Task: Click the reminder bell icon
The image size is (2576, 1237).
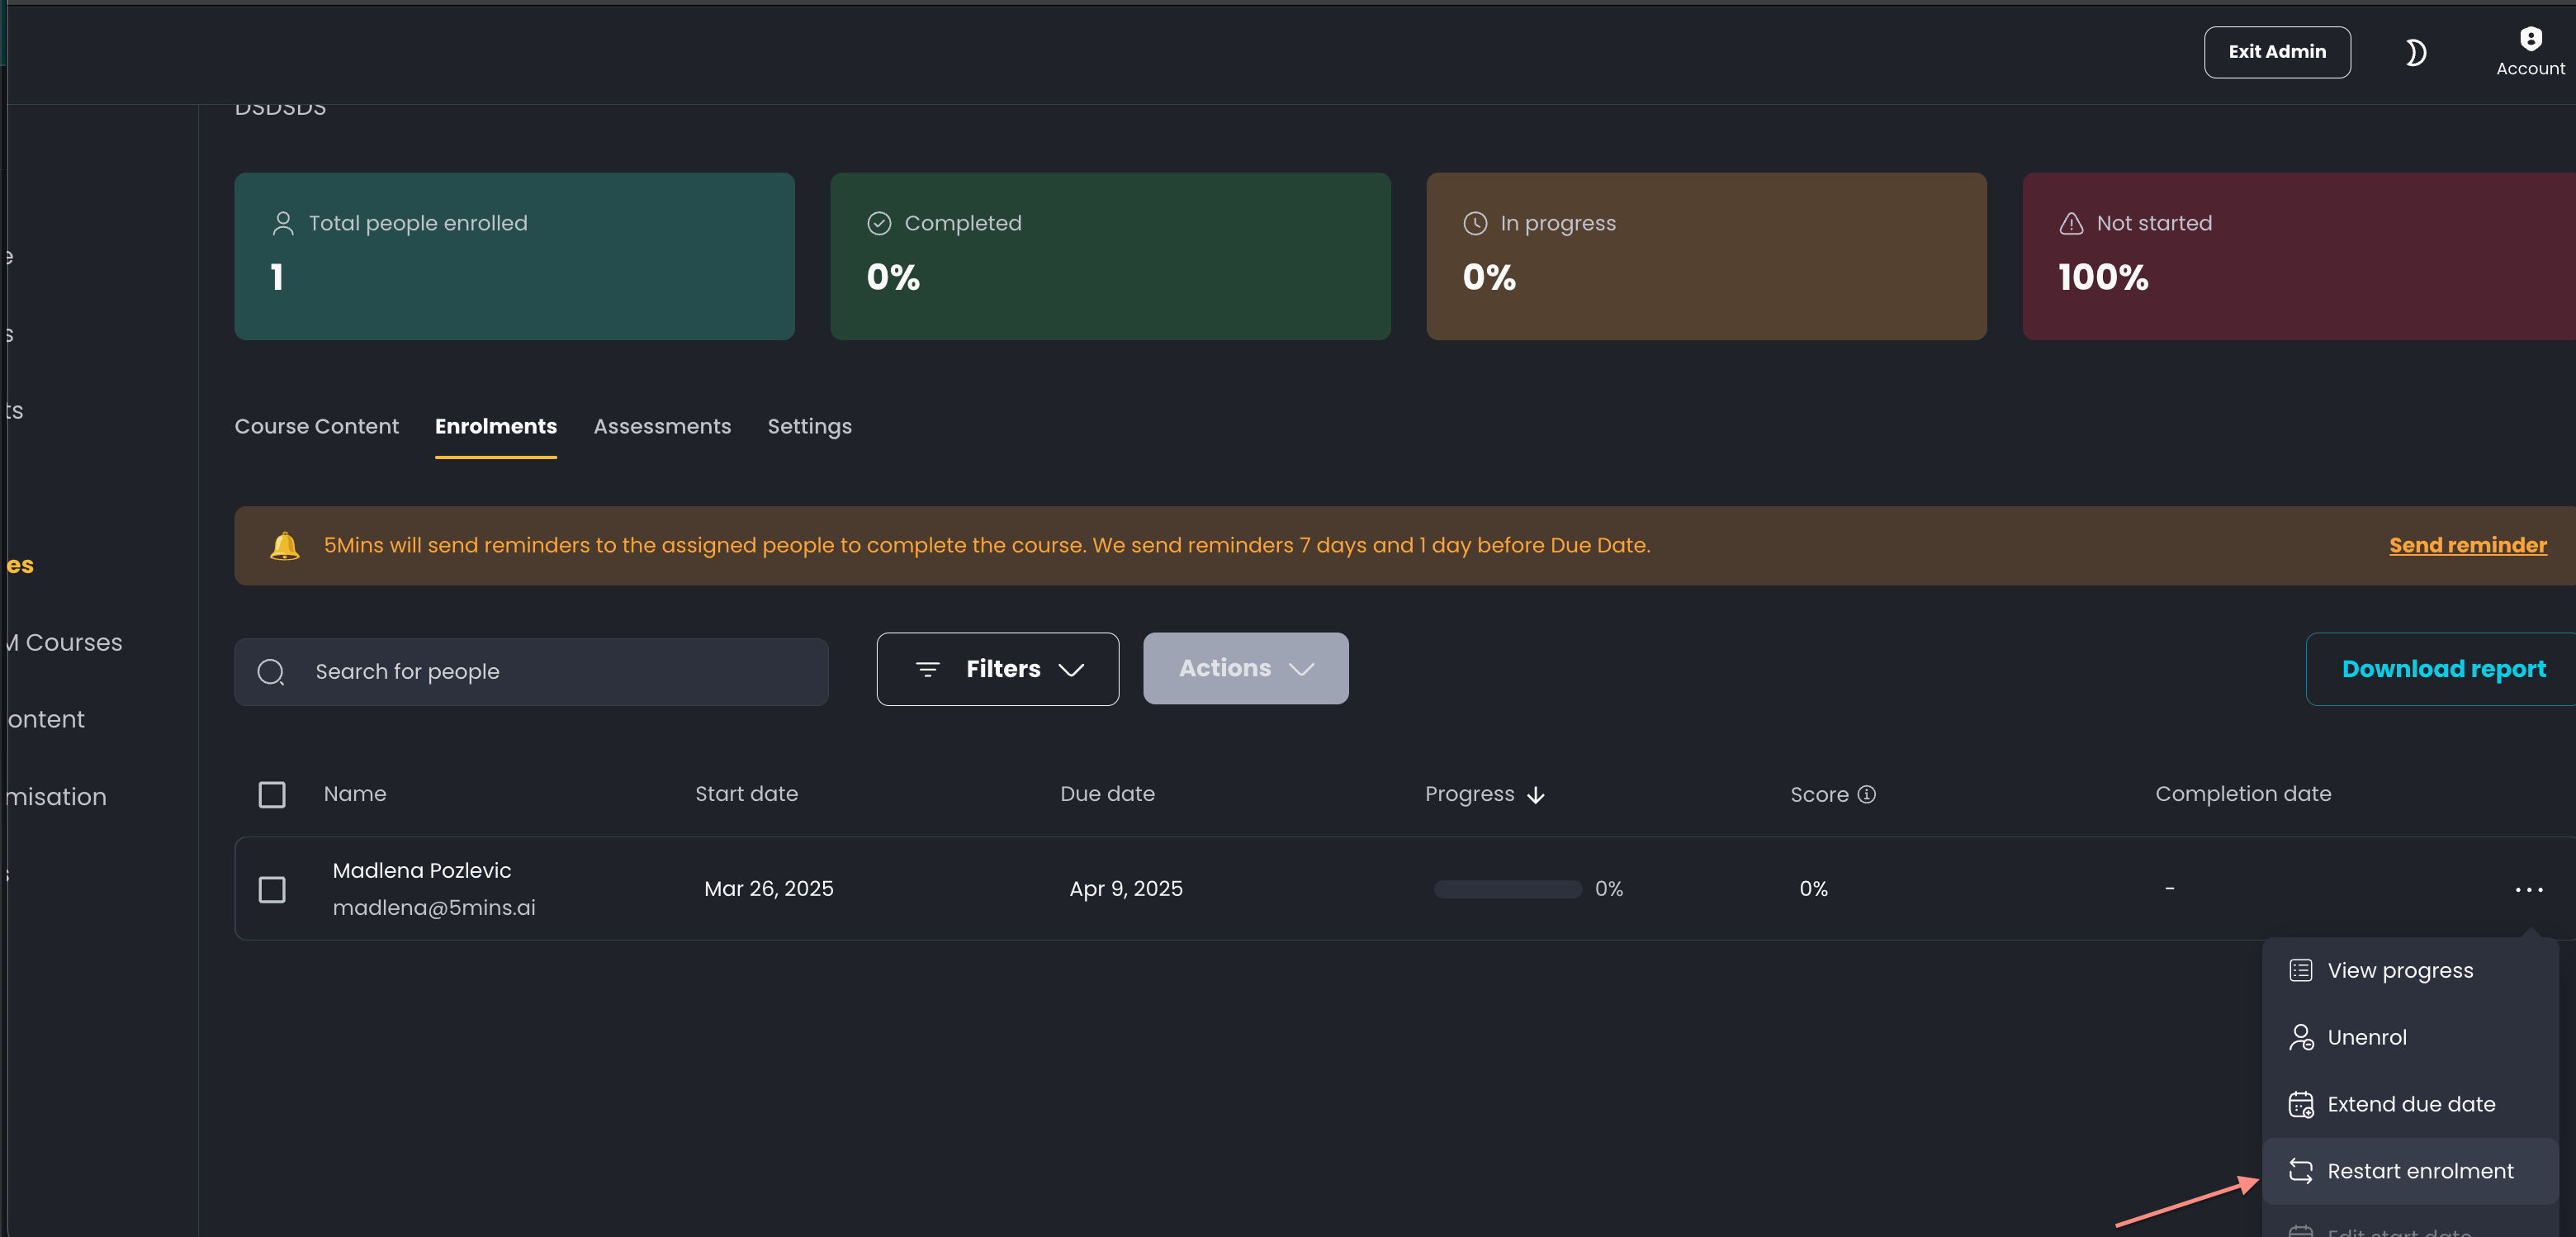Action: click(x=285, y=545)
